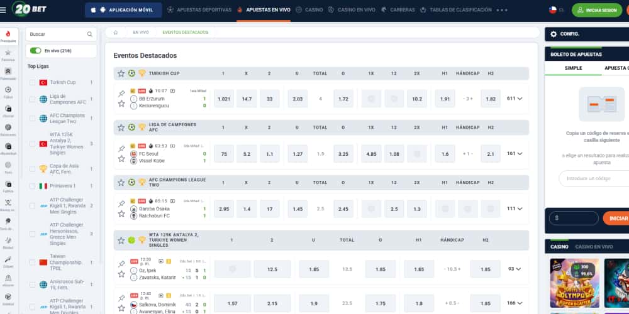Screen dimensions: 629x314
Task: Bet on odds 12.5 for Zavatska
Action: click(272, 269)
